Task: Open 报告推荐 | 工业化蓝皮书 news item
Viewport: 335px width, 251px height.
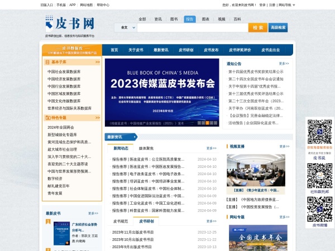Action: (148, 203)
